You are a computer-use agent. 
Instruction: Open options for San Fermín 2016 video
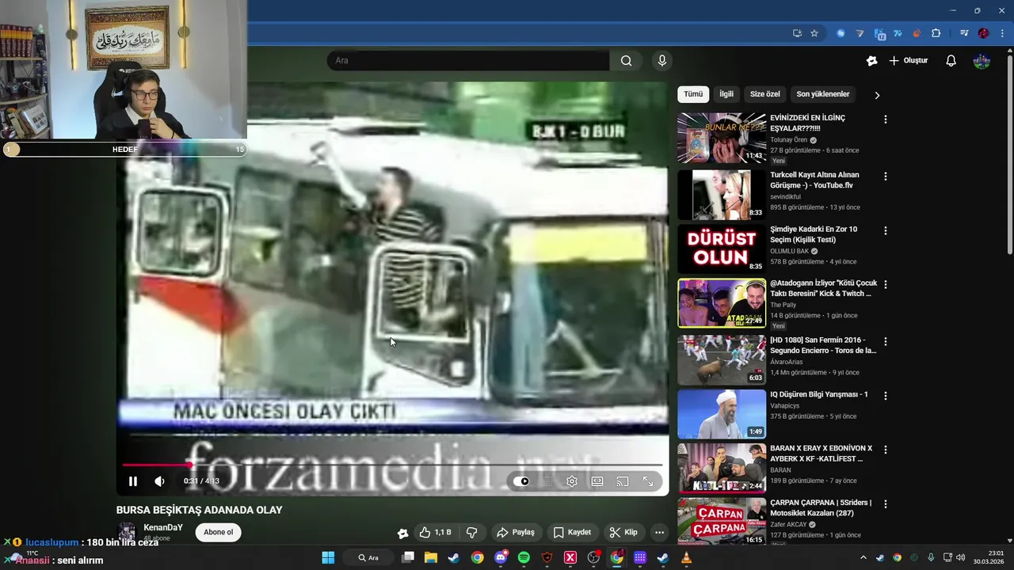(886, 341)
